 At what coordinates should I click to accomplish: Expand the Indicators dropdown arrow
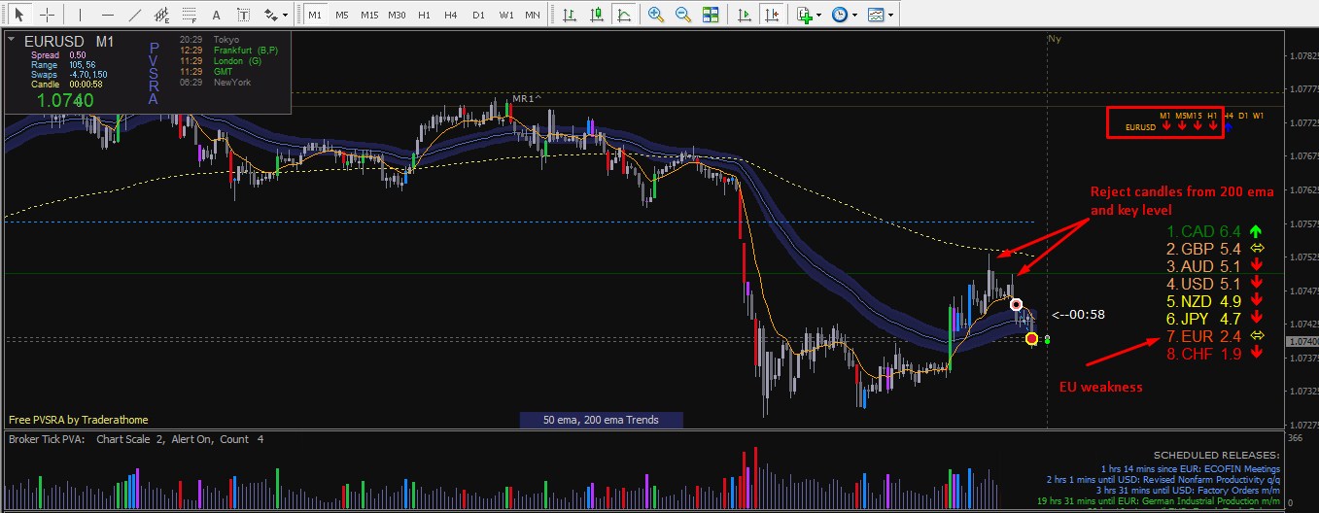818,15
